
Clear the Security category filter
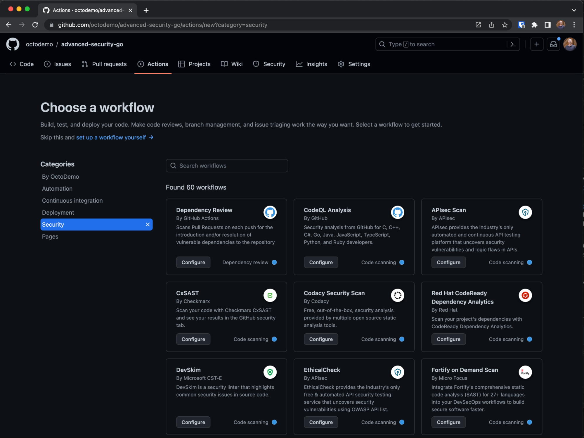[x=148, y=225]
